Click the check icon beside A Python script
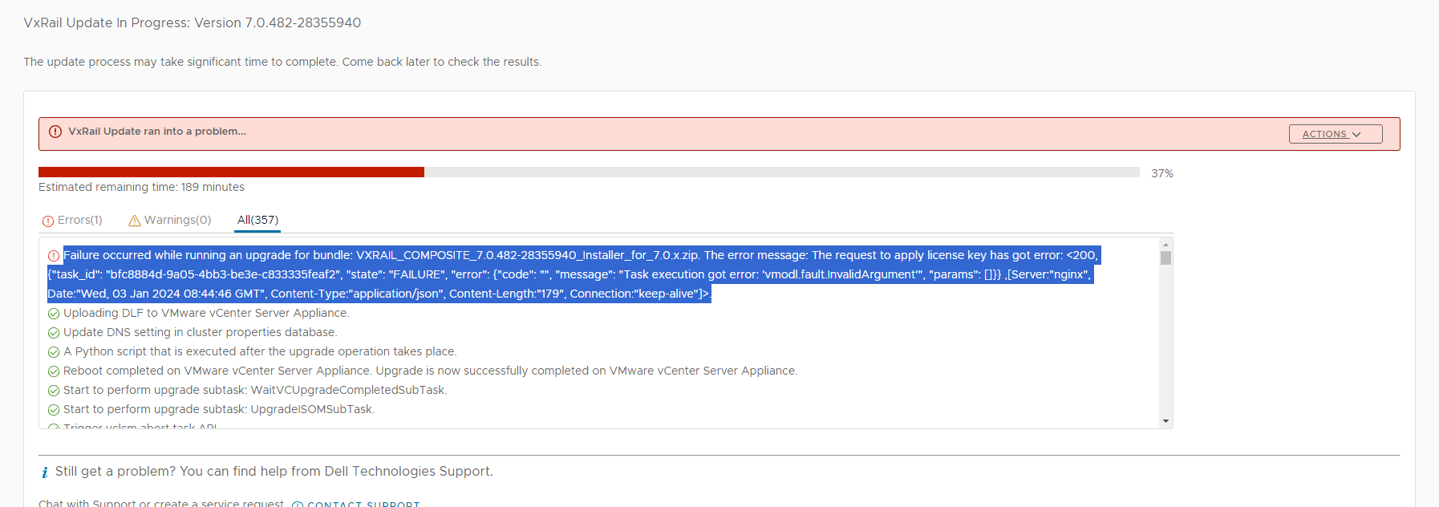This screenshot has height=507, width=1439. (54, 352)
